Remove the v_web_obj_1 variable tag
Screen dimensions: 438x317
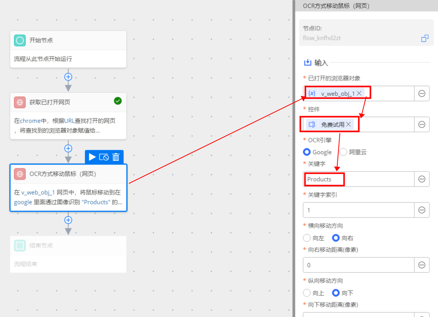point(359,93)
